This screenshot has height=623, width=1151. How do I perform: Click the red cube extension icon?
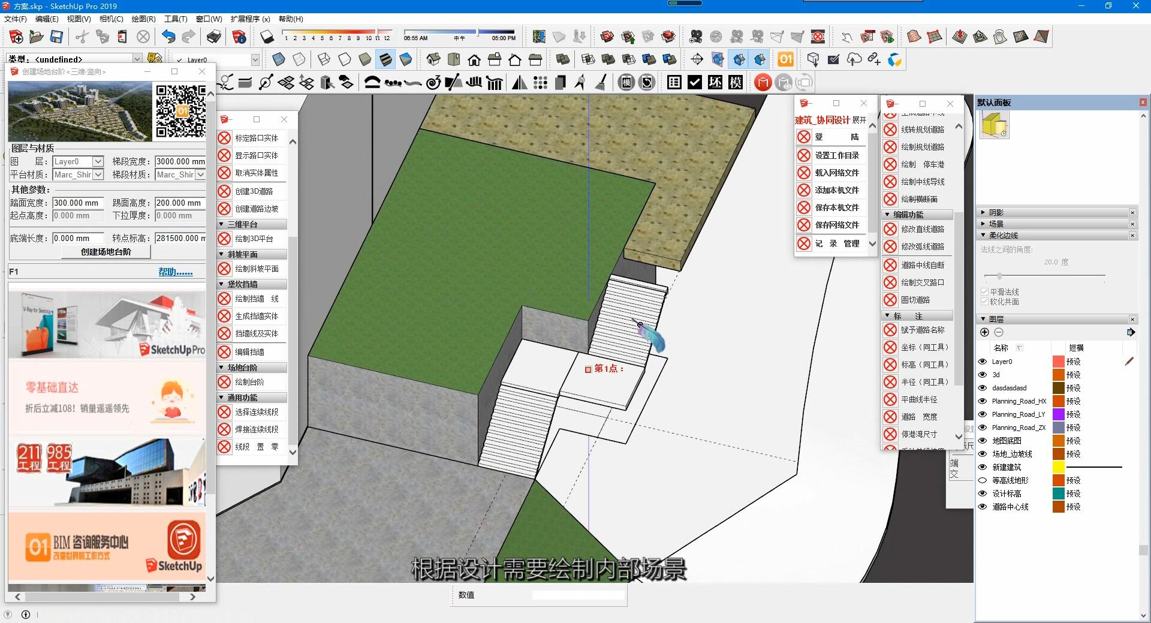763,82
